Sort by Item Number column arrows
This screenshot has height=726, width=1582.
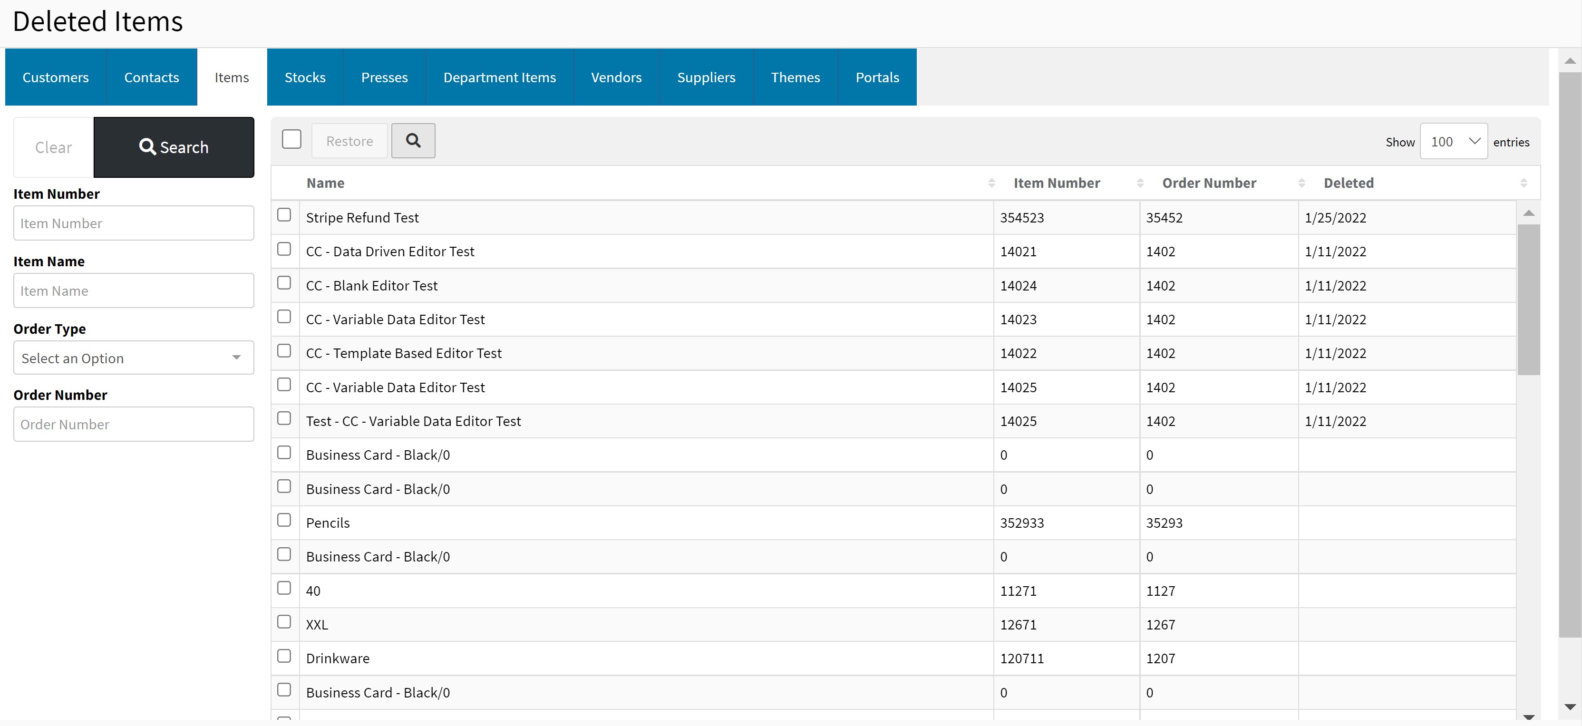tap(1140, 183)
